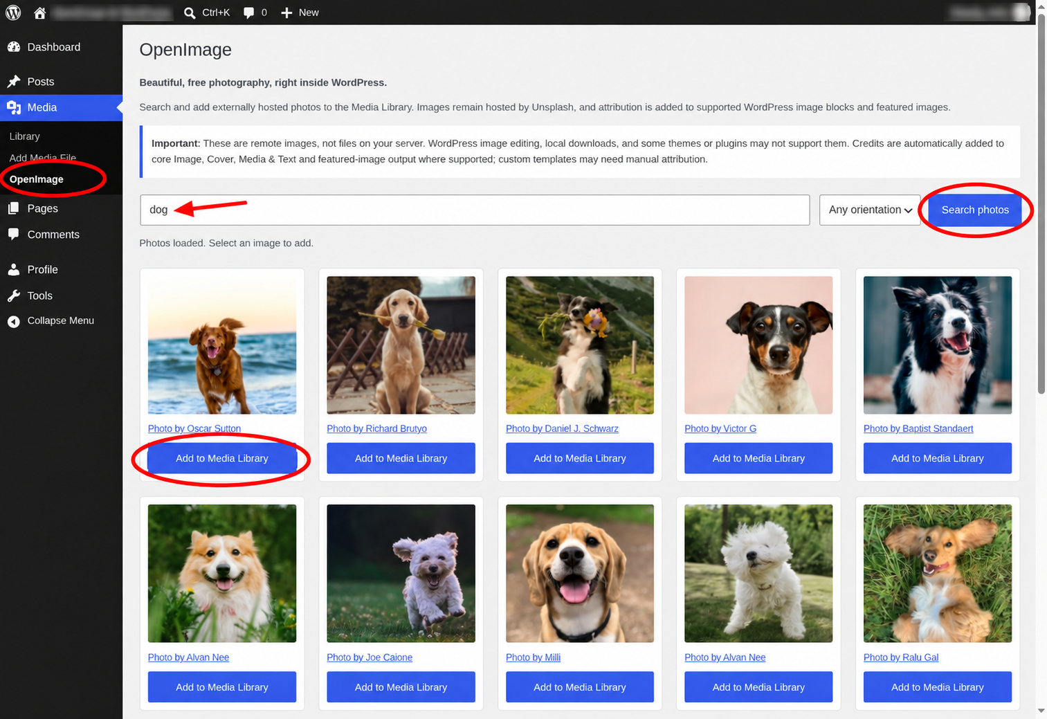
Task: Open Photo by Milli link
Action: (533, 657)
